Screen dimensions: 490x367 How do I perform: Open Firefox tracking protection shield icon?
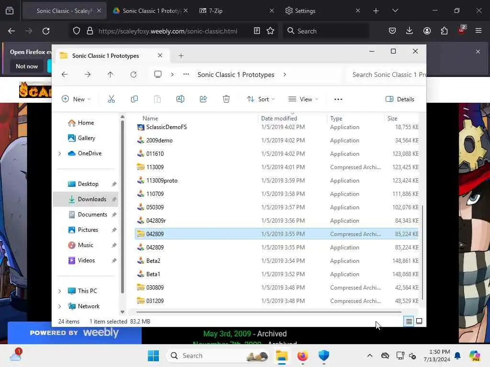[x=76, y=31]
